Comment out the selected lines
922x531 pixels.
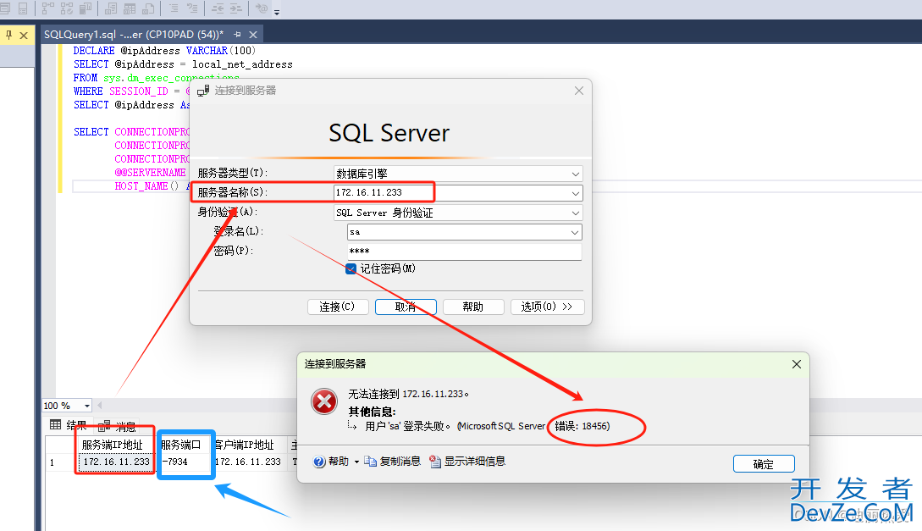(174, 8)
